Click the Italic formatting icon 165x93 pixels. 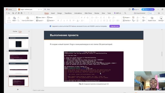[x=61, y=21]
